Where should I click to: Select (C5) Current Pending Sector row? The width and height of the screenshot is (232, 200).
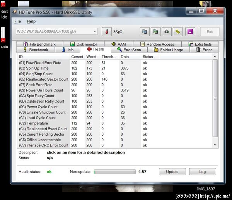115,134
